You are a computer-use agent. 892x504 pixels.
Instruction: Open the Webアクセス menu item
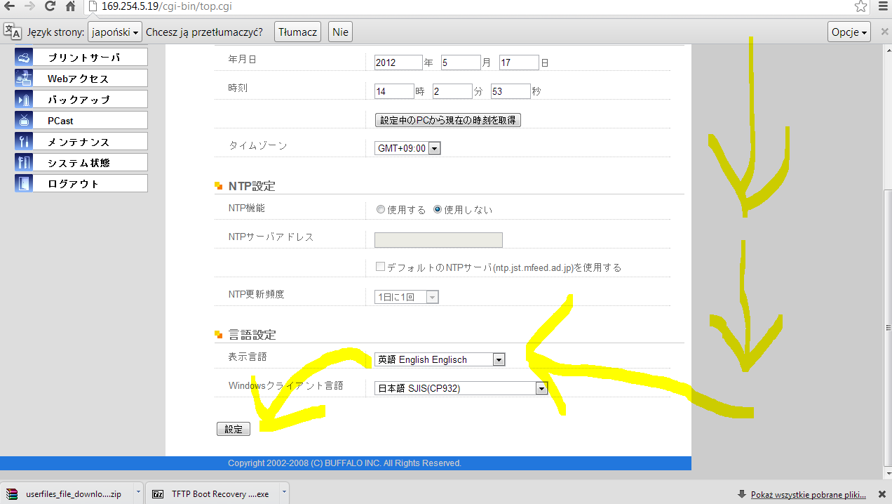(89, 78)
